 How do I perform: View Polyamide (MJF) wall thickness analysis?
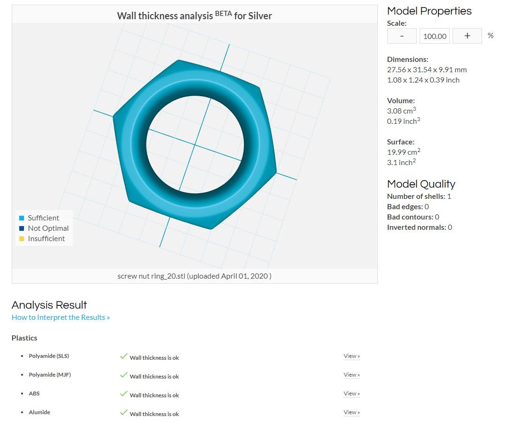tap(352, 375)
